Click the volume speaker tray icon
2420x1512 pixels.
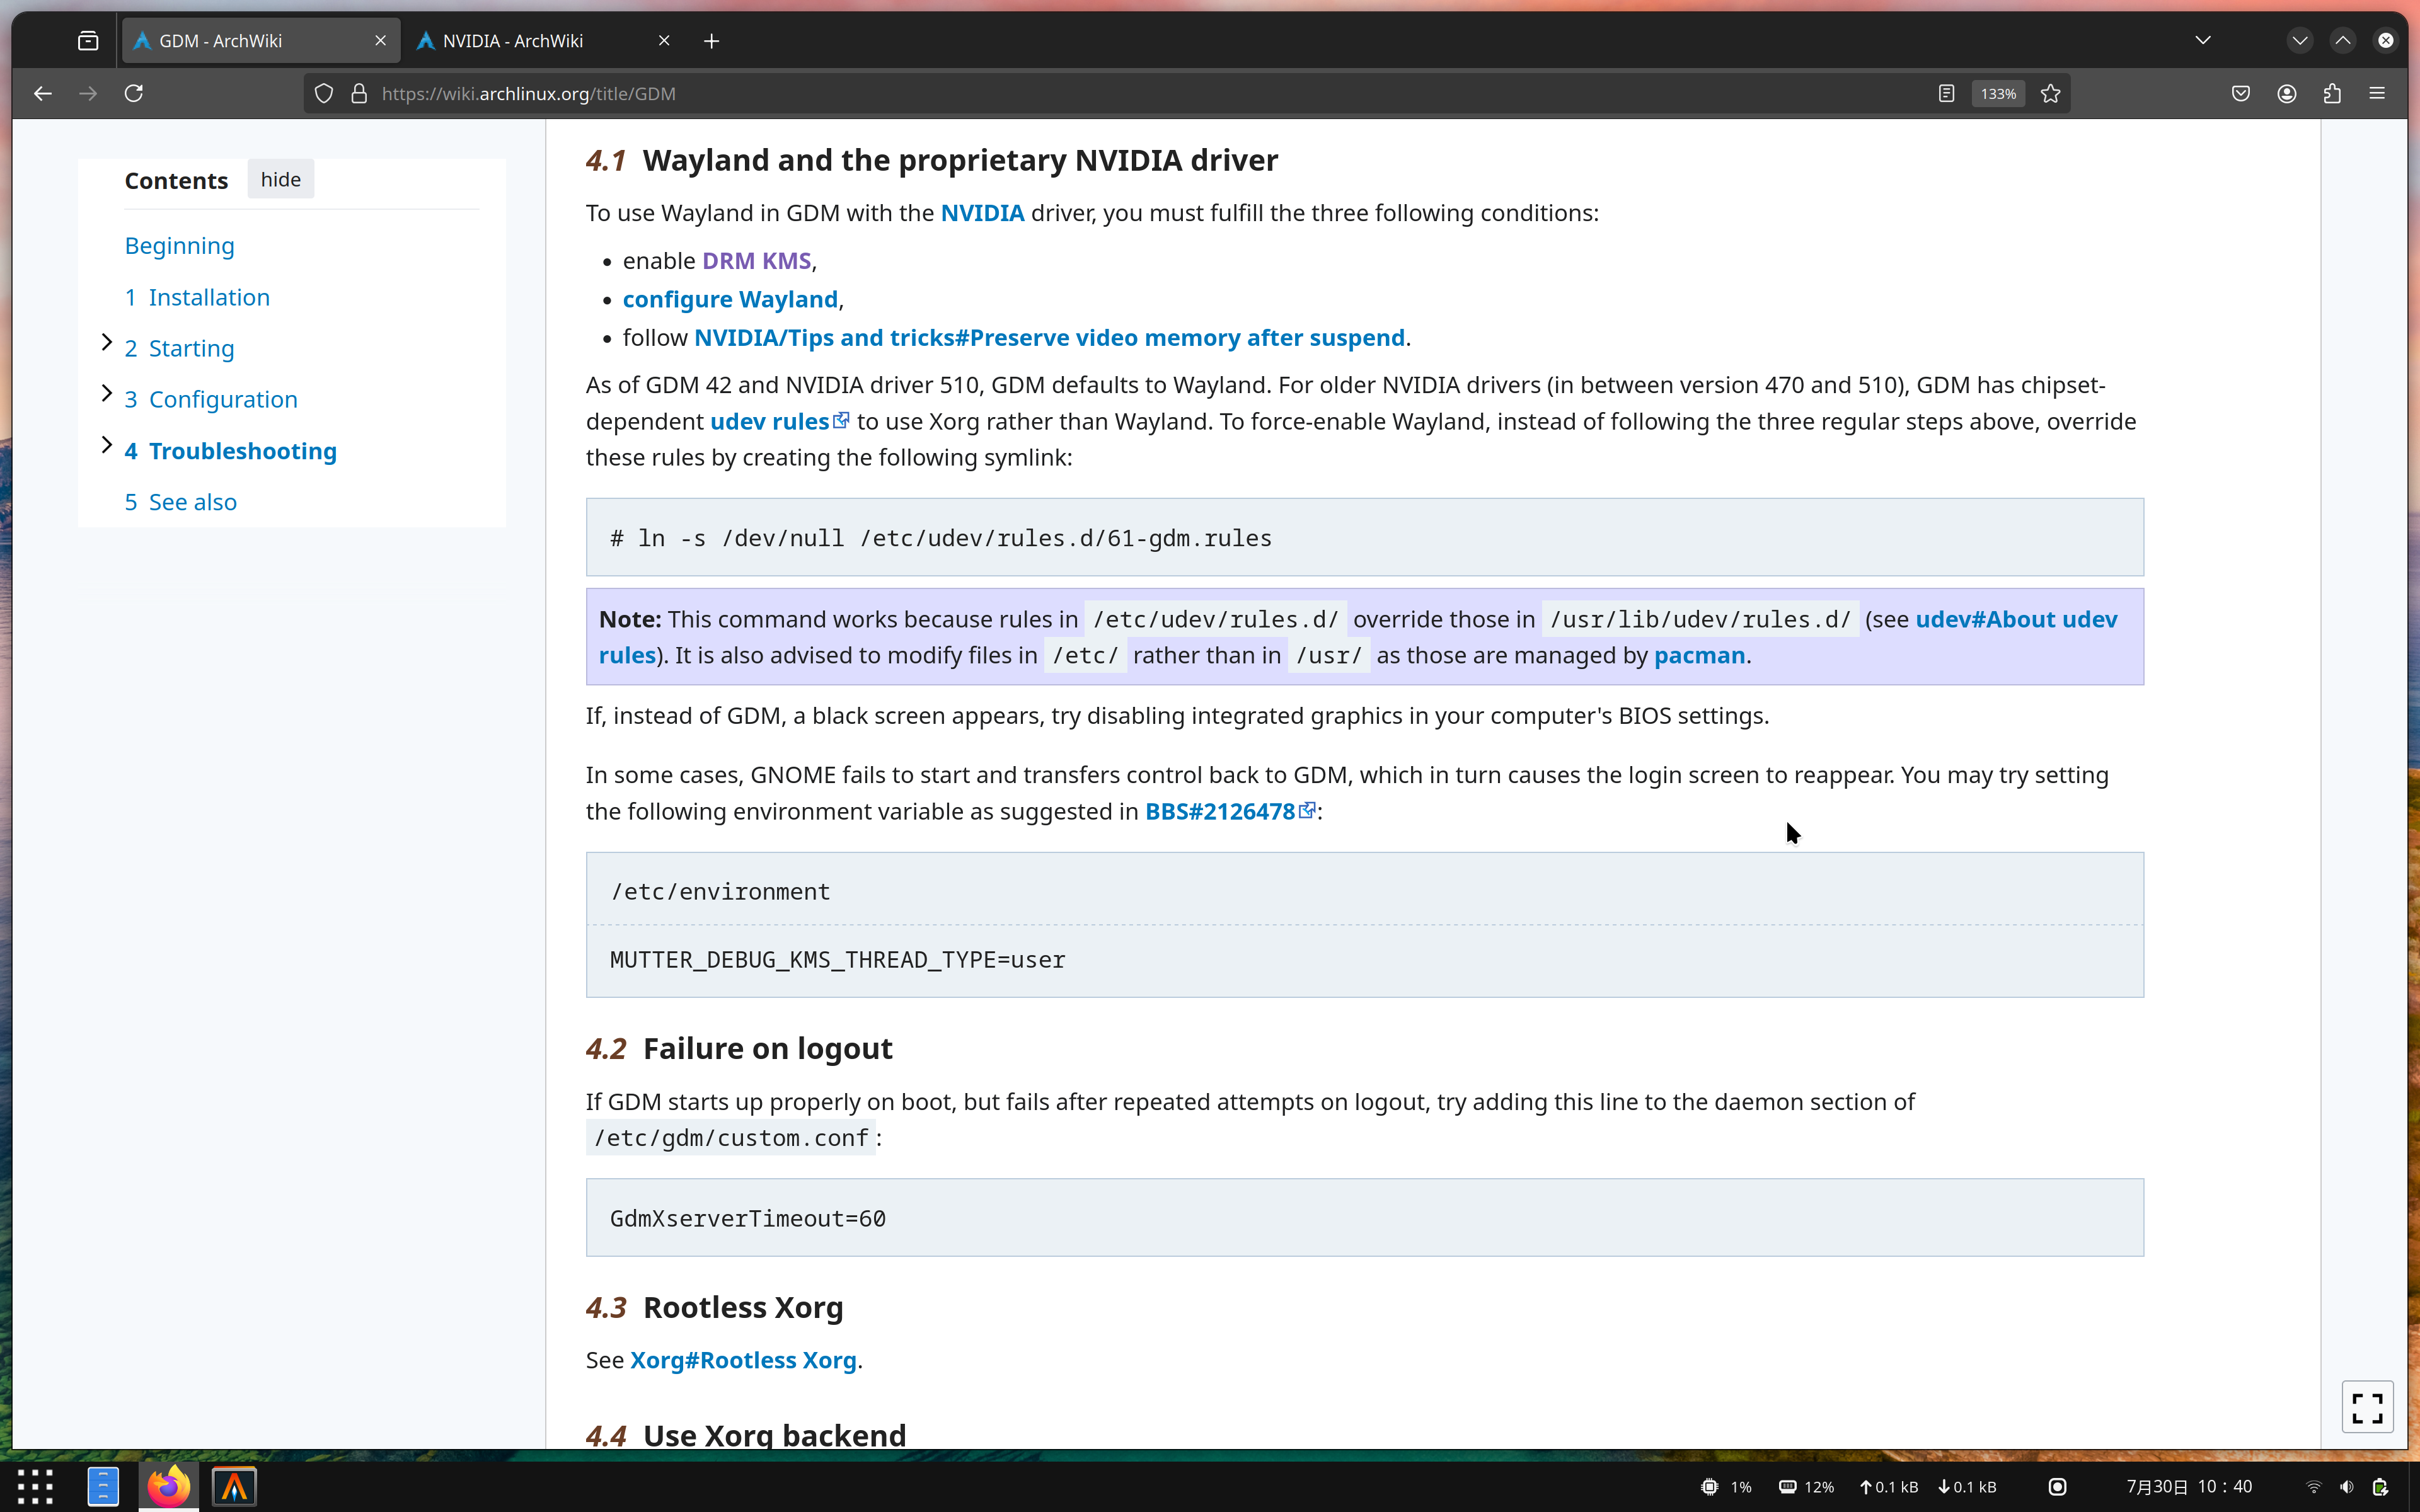click(2347, 1487)
